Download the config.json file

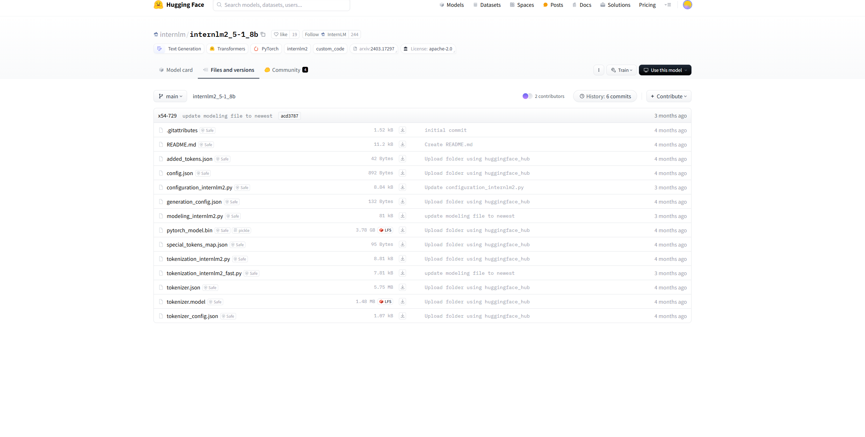point(402,173)
